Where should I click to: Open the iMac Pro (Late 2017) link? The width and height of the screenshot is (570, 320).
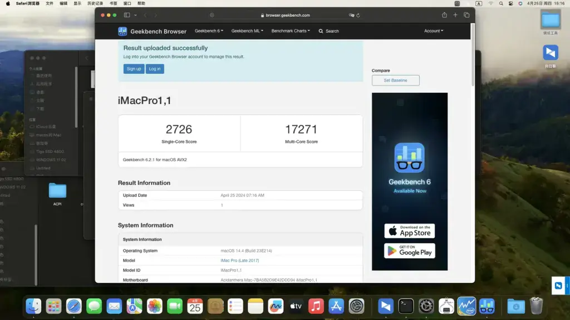pos(240,261)
